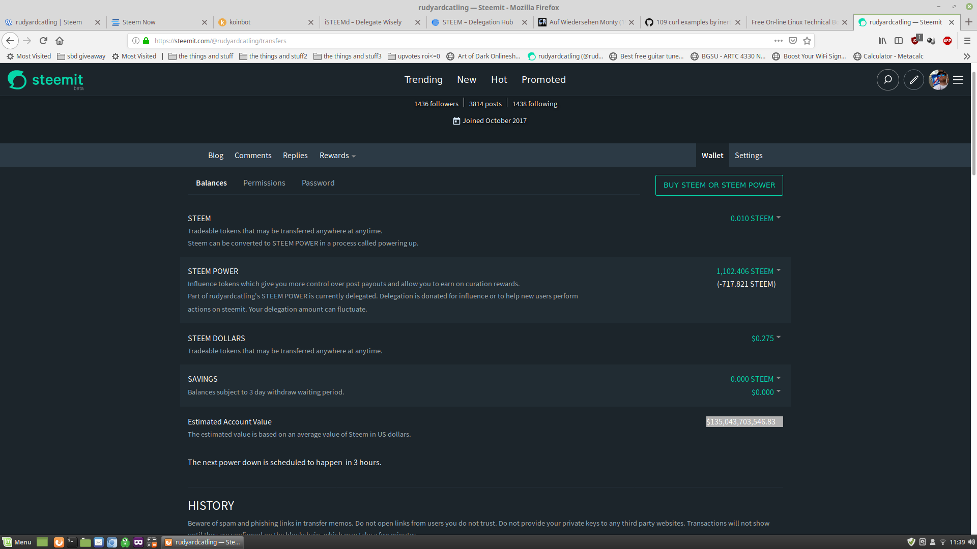Switch to the Permissions tab
Image resolution: width=977 pixels, height=549 pixels.
click(264, 183)
